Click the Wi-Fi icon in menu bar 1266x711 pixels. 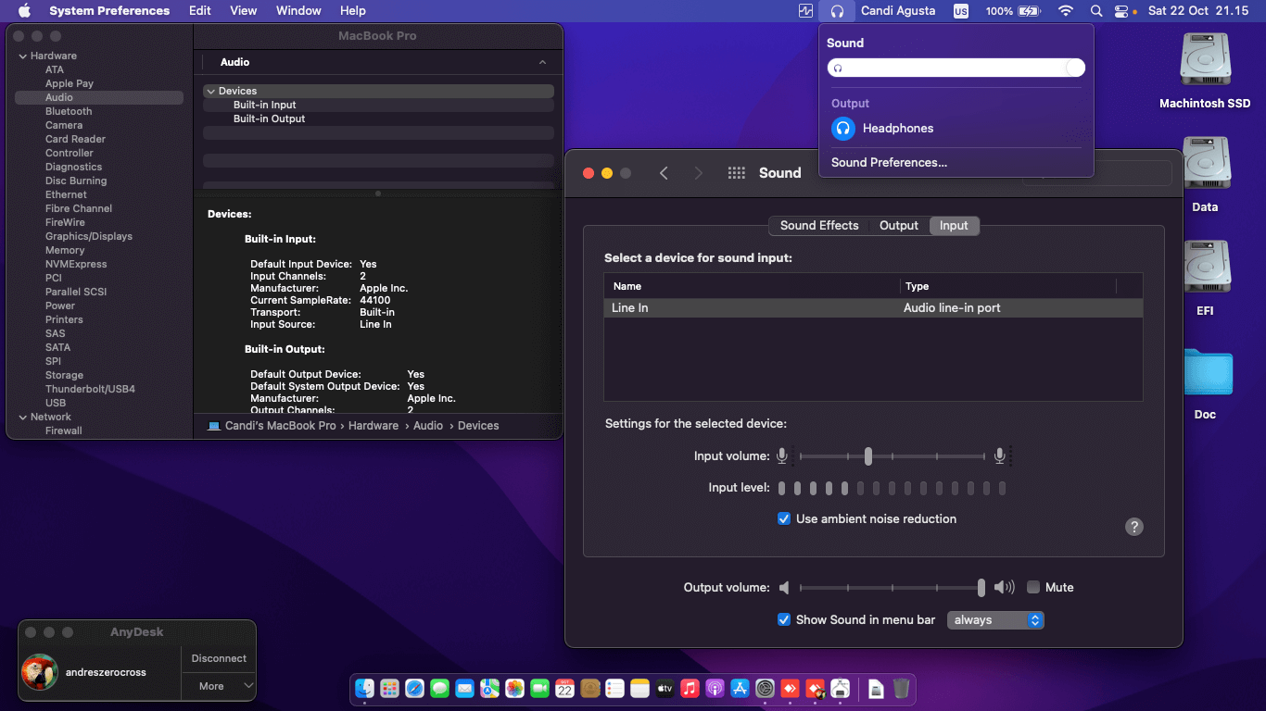(1066, 11)
